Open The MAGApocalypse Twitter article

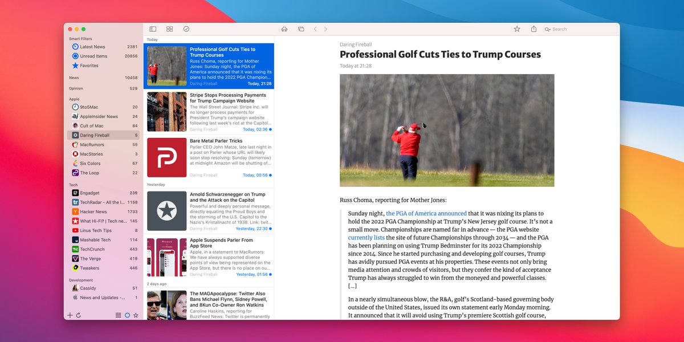click(x=209, y=304)
